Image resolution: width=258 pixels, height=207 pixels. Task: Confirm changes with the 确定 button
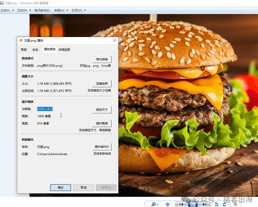(61, 188)
